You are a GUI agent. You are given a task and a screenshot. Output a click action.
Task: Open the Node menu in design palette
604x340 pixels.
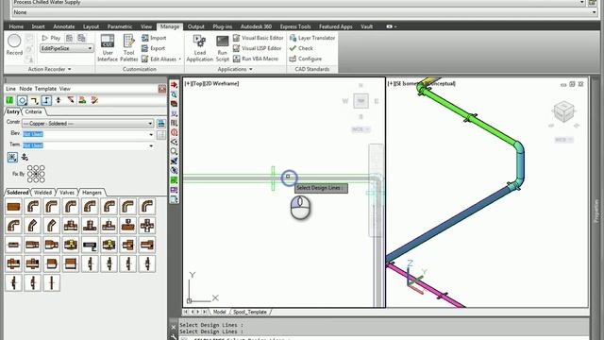tap(25, 89)
